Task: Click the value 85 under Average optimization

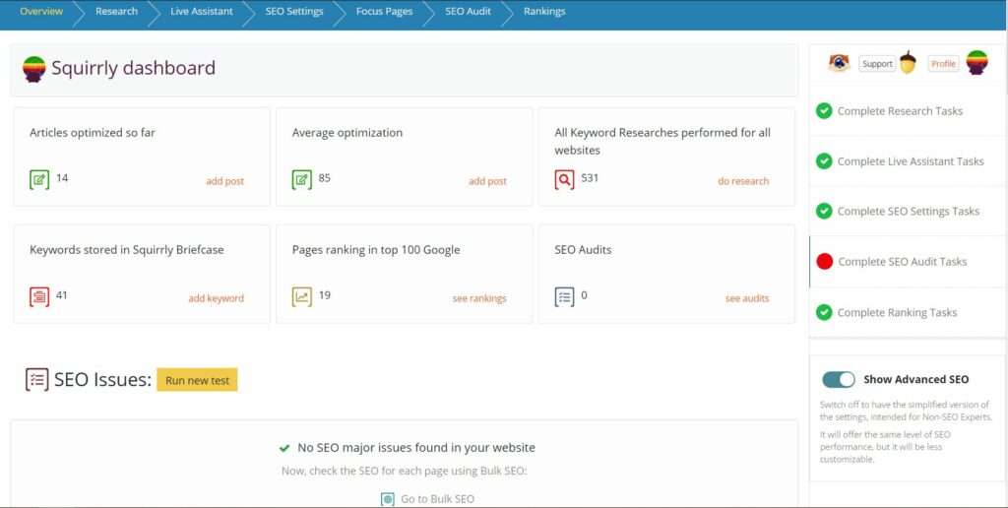Action: pos(325,178)
